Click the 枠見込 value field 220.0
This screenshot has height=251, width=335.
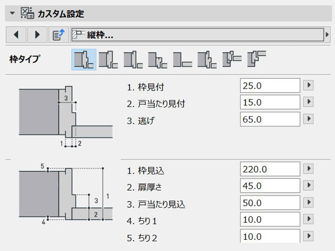click(x=270, y=169)
